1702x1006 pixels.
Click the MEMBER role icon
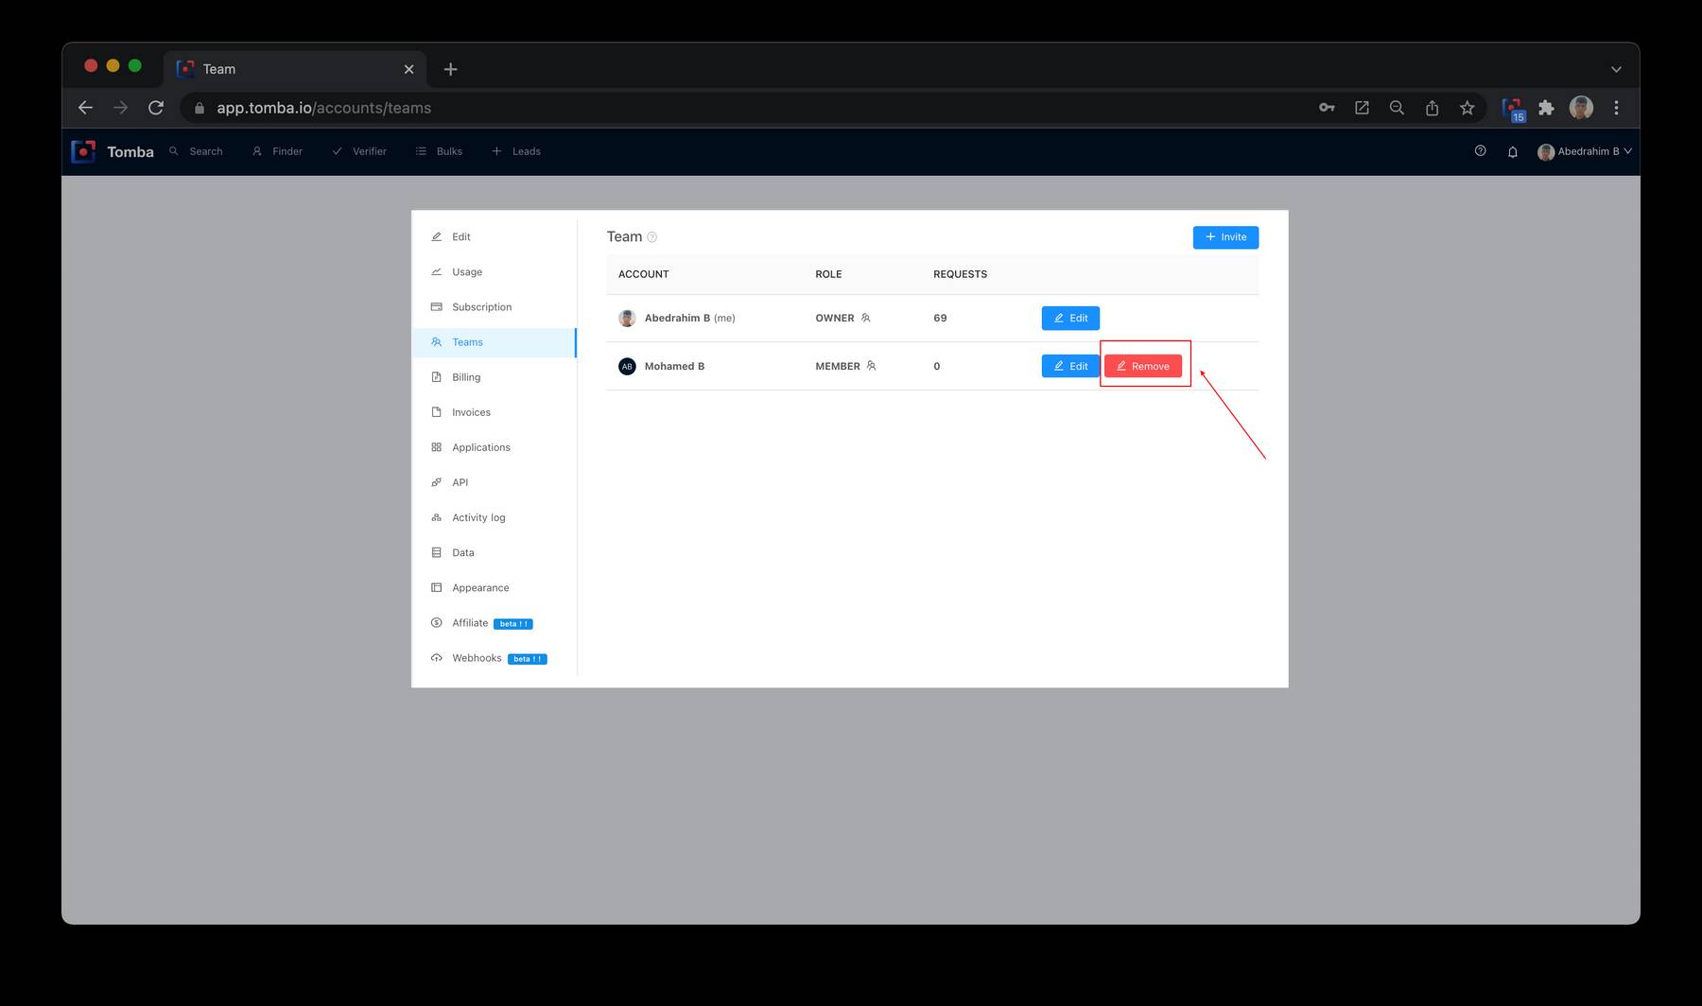pos(871,366)
